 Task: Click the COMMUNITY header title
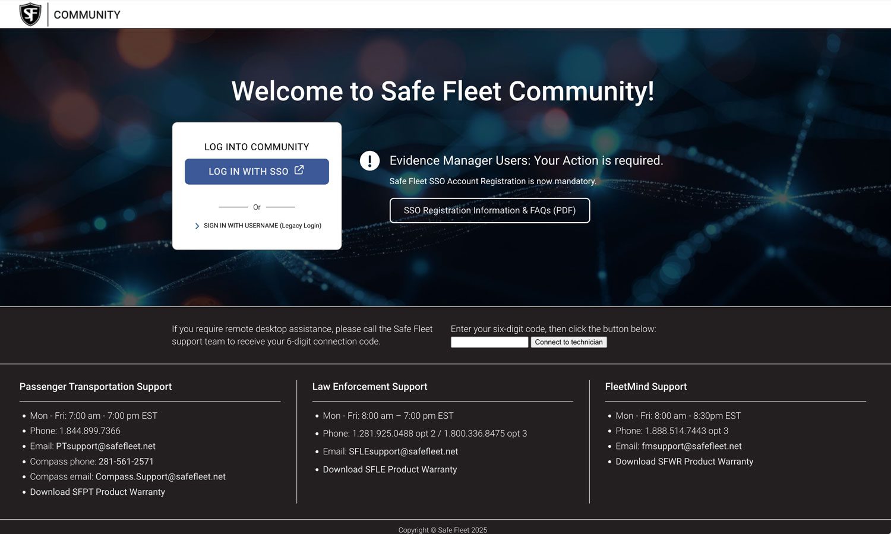tap(87, 15)
